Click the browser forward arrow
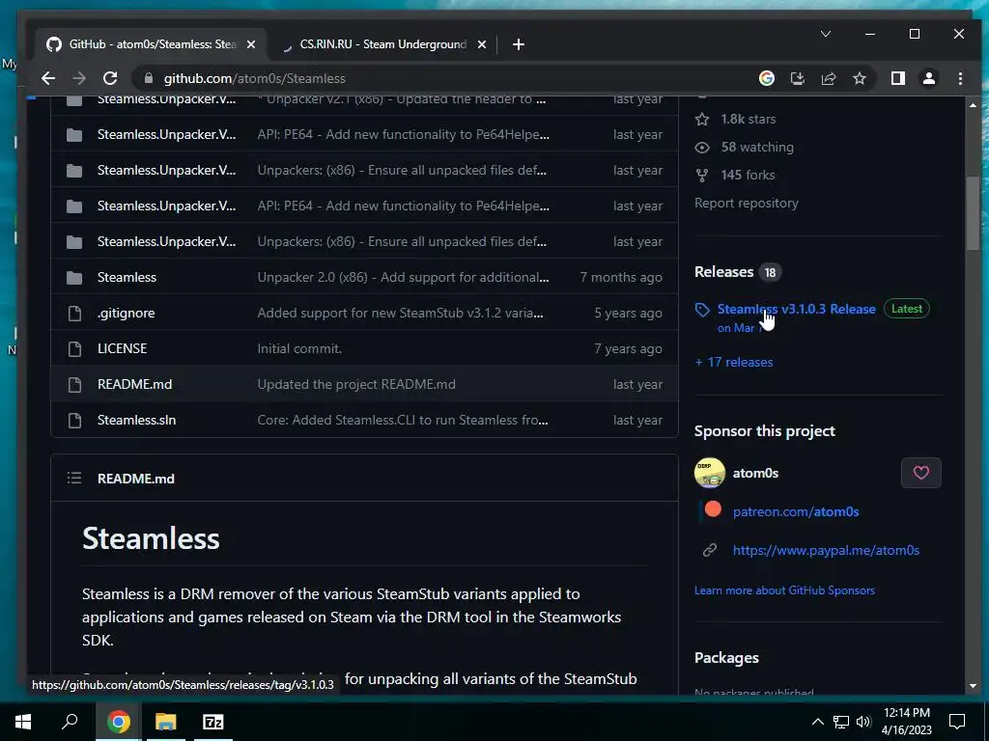 pyautogui.click(x=79, y=78)
